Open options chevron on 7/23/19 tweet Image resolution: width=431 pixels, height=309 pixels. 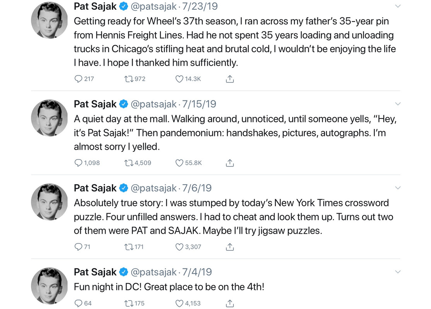398,6
